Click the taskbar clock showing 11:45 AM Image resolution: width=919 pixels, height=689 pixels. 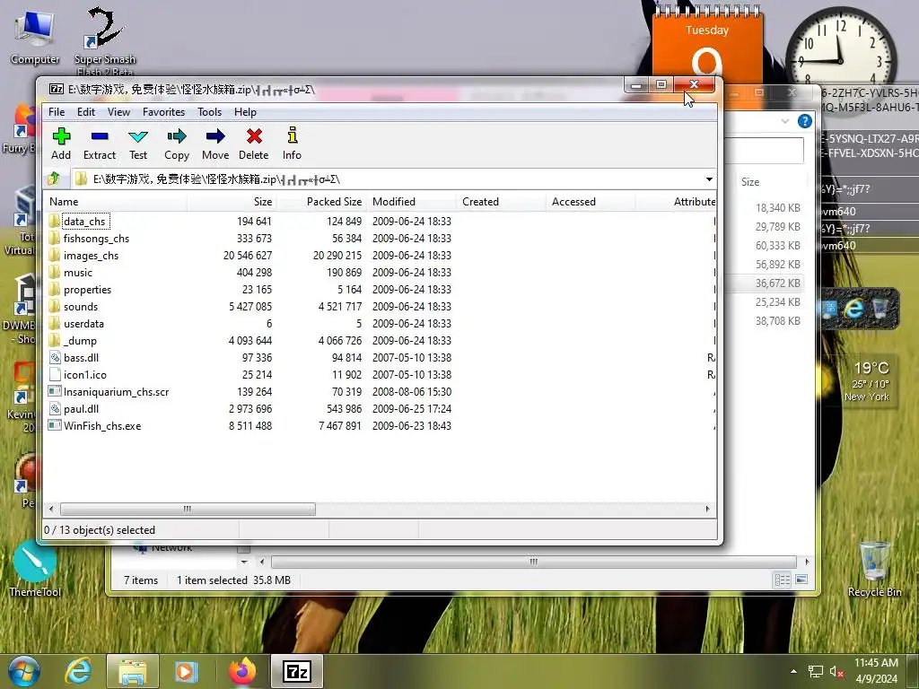tap(876, 671)
